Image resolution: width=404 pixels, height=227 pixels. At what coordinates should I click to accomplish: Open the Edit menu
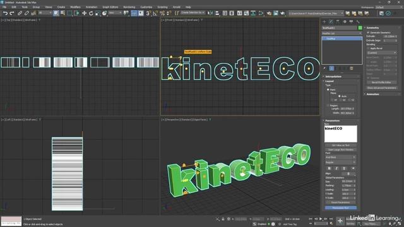pos(14,7)
